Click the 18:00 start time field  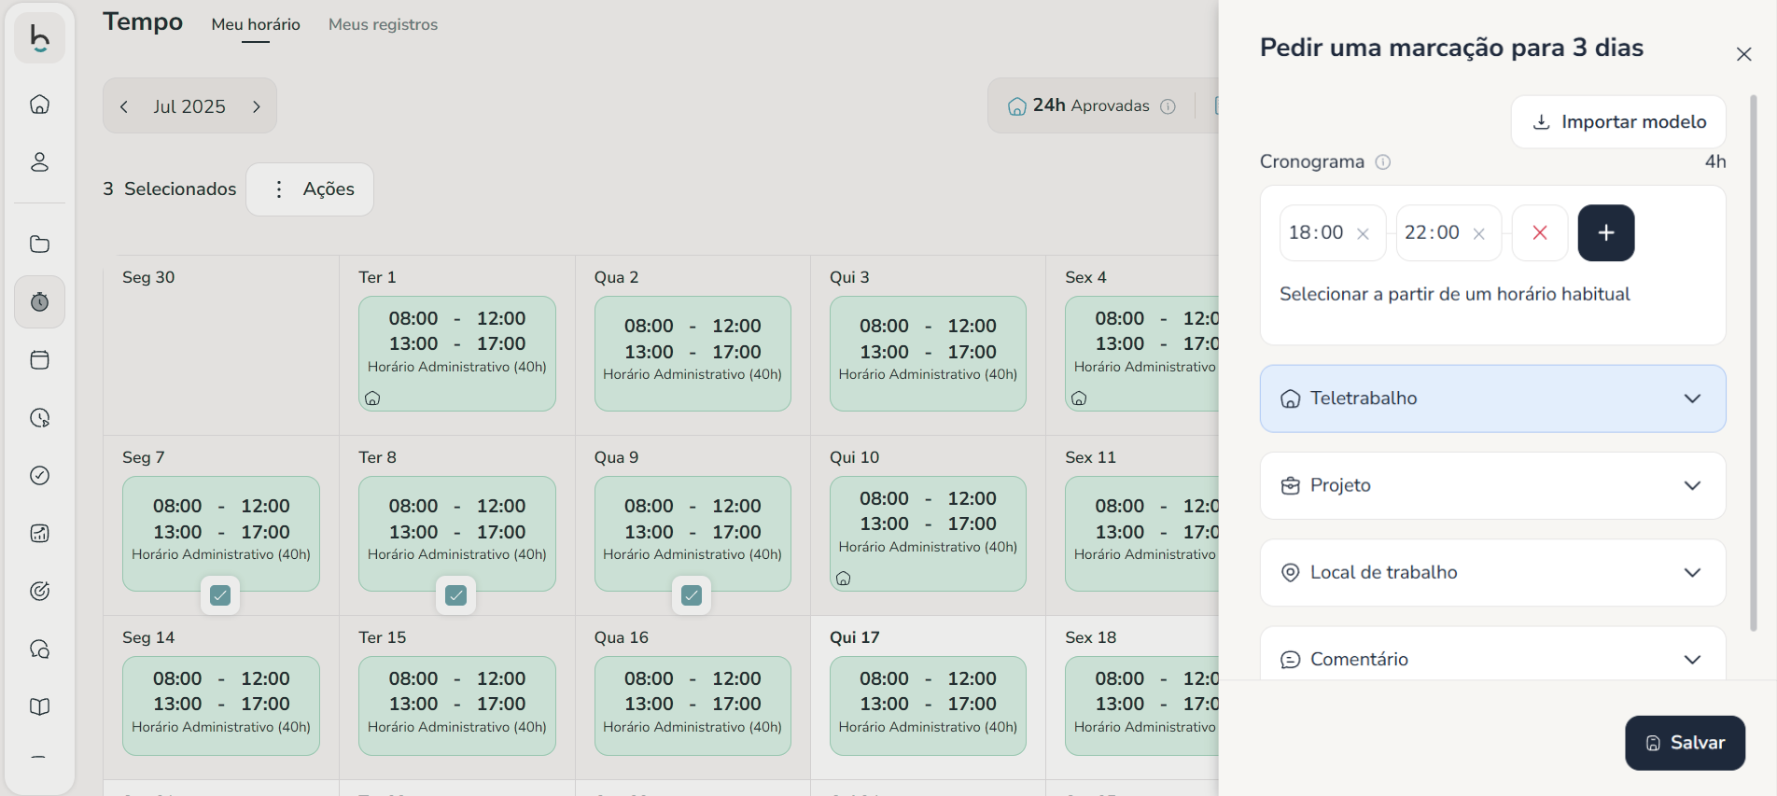point(1317,233)
